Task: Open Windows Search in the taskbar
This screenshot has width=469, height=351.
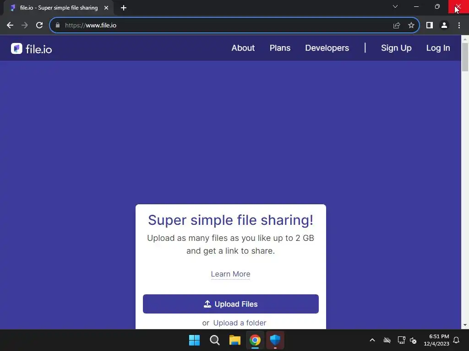Action: [x=214, y=340]
